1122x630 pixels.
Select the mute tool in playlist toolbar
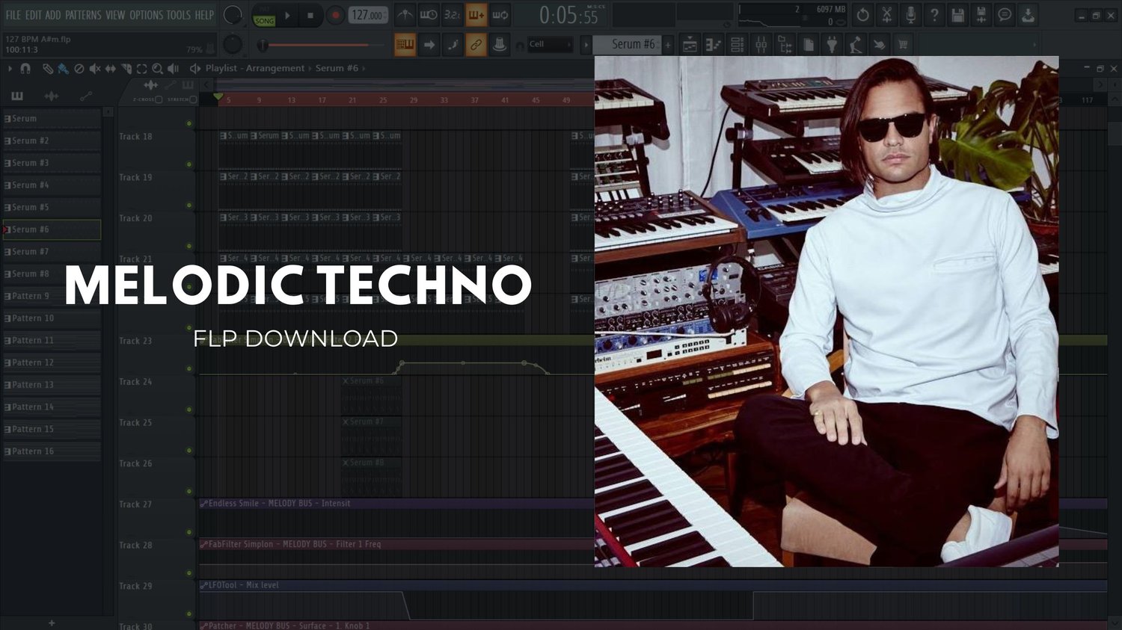pyautogui.click(x=95, y=68)
